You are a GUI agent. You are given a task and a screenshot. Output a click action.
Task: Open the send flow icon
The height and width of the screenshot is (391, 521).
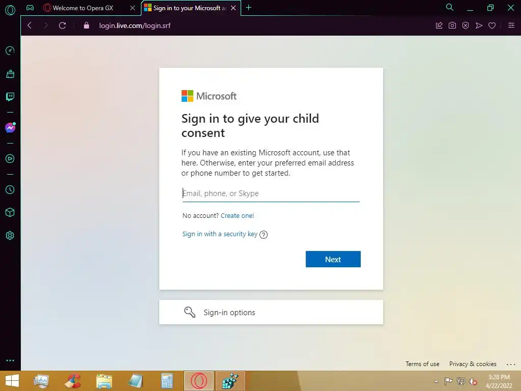(479, 25)
